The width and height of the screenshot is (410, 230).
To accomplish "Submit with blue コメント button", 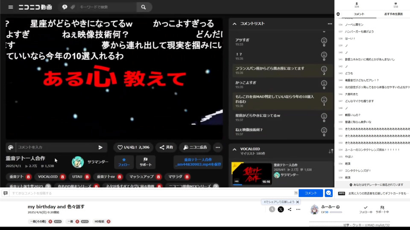I will pyautogui.click(x=310, y=193).
